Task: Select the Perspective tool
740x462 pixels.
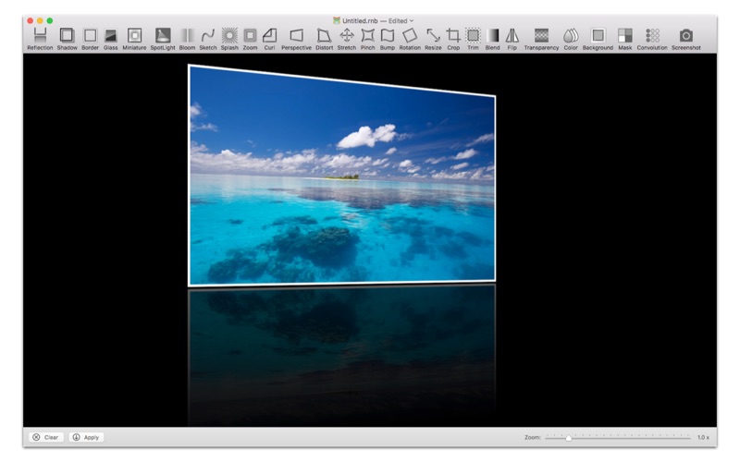Action: click(296, 39)
